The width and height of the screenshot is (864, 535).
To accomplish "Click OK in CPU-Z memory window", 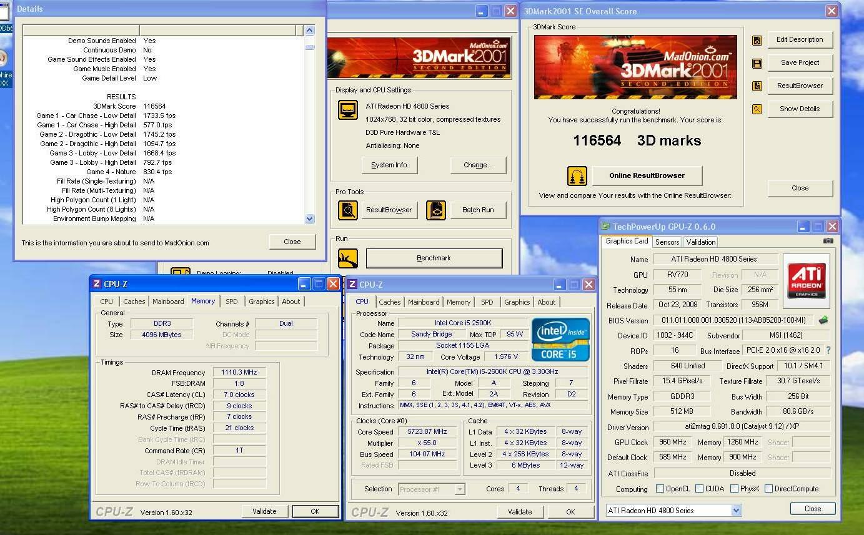I will click(x=315, y=511).
